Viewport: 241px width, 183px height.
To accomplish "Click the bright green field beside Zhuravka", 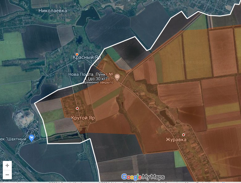I will [x=179, y=159].
